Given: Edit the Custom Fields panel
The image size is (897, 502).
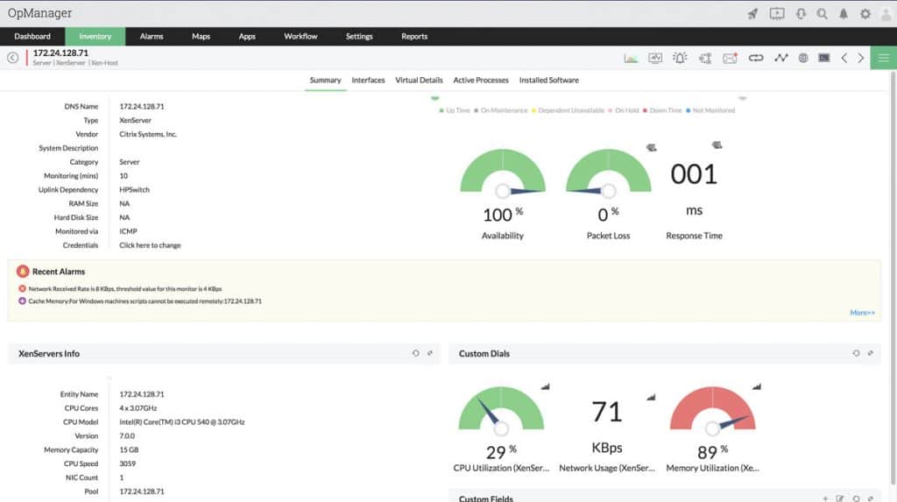Looking at the screenshot, I should tap(840, 498).
